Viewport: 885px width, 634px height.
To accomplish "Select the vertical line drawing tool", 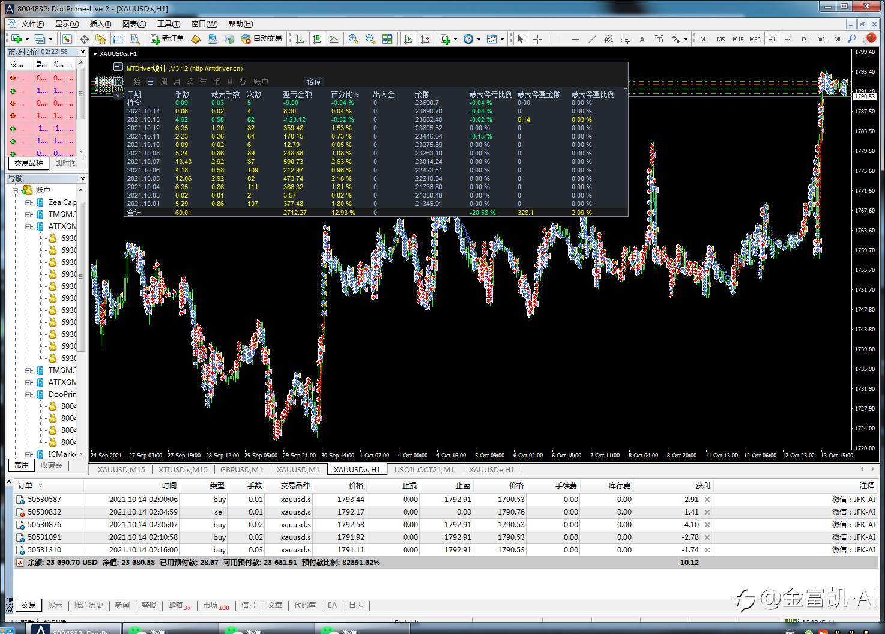I will pyautogui.click(x=558, y=39).
